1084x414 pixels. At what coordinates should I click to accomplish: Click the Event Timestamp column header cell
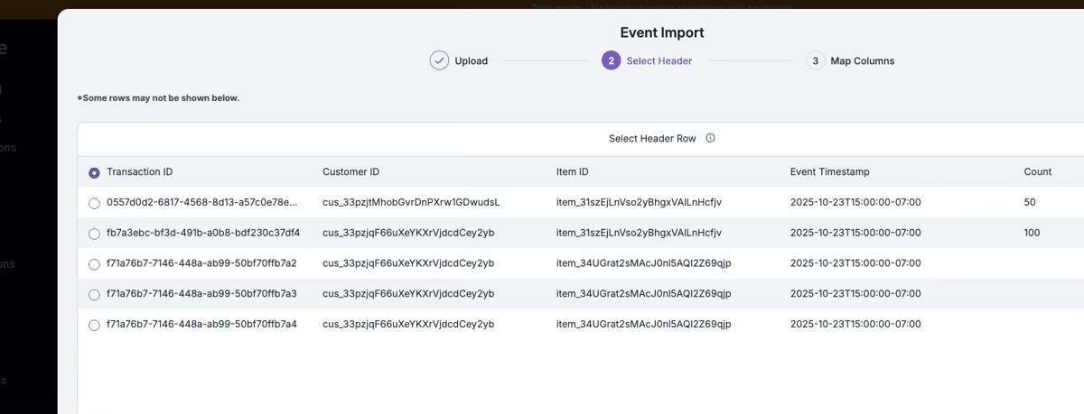click(829, 172)
